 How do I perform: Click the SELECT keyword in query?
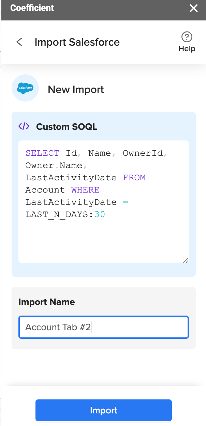pos(42,153)
